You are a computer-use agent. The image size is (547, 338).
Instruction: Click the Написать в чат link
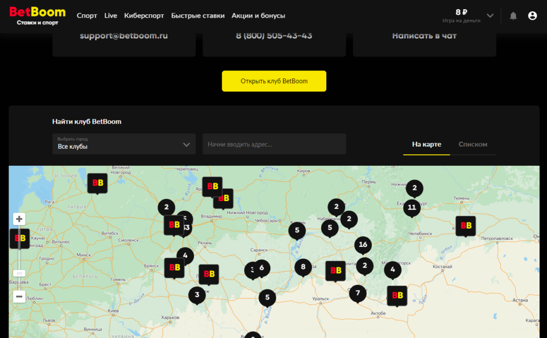click(x=424, y=36)
